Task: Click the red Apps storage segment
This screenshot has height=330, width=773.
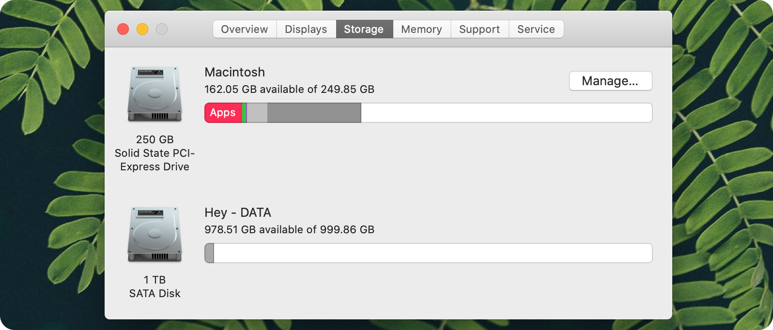Action: tap(223, 113)
